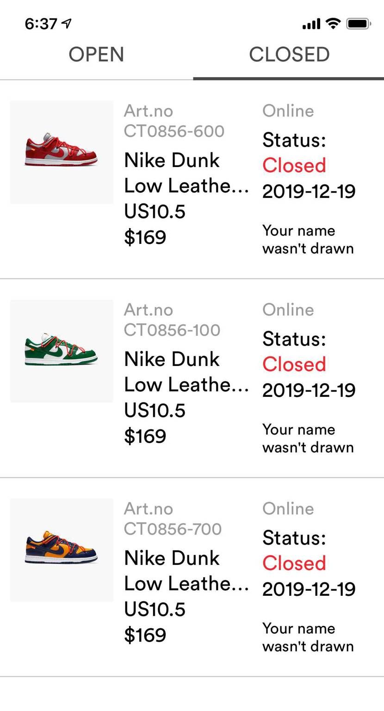Tap the 6:37 clock in status bar
The width and height of the screenshot is (384, 711).
point(41,24)
